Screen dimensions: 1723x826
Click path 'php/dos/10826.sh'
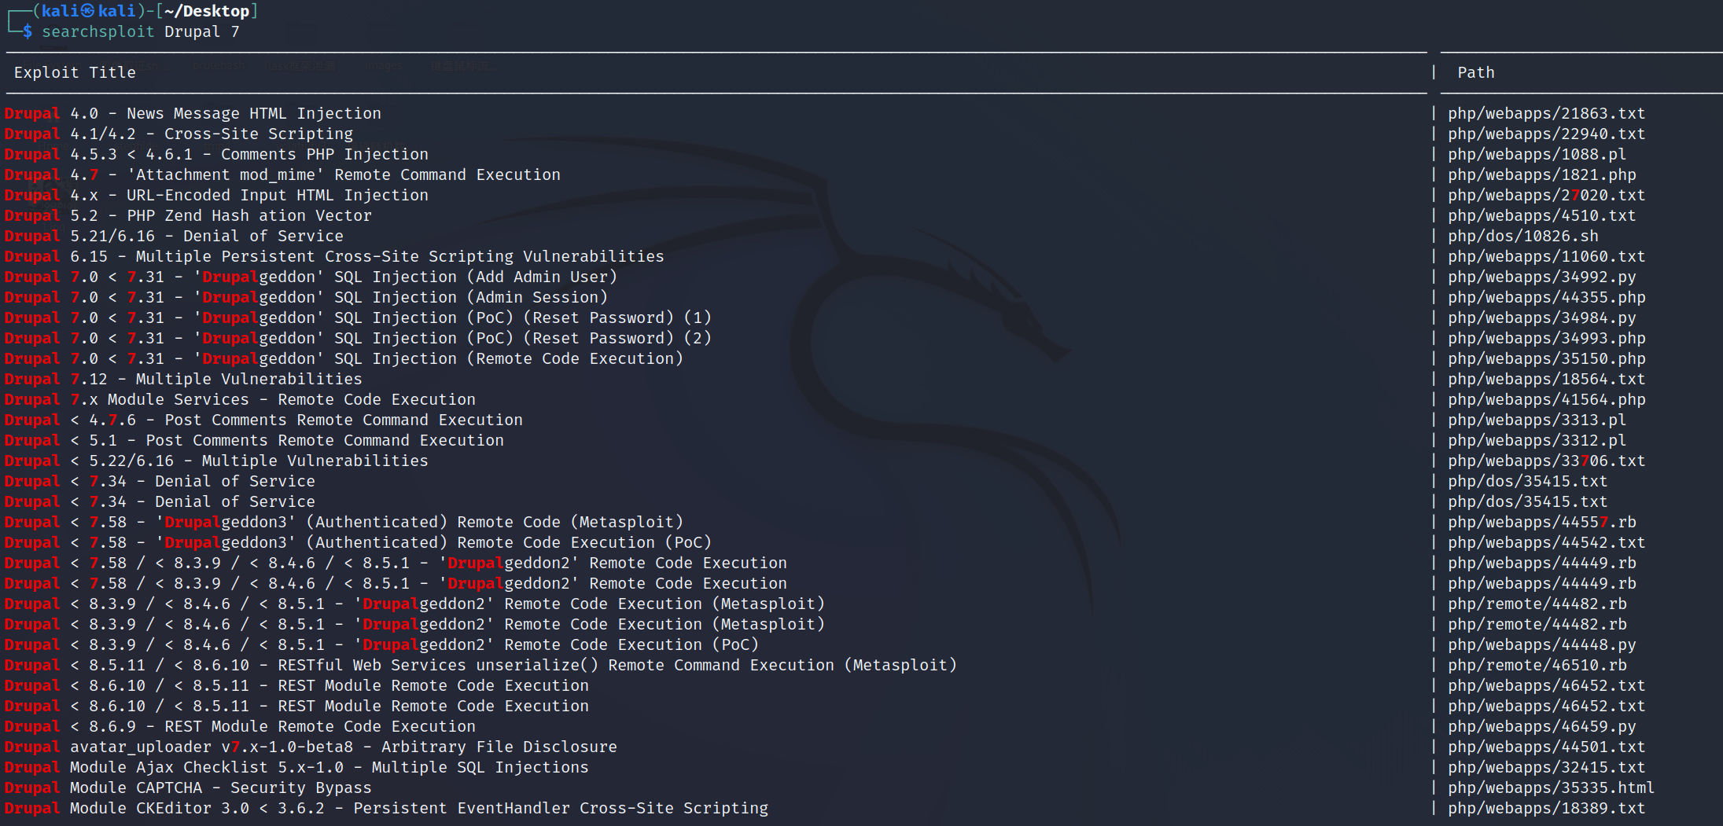(1523, 236)
